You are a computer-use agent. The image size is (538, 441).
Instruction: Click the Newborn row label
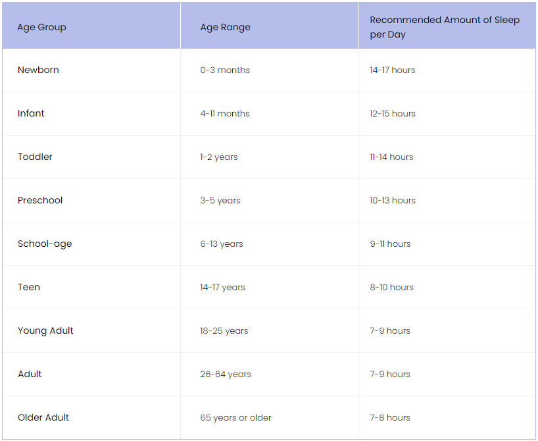coord(38,70)
